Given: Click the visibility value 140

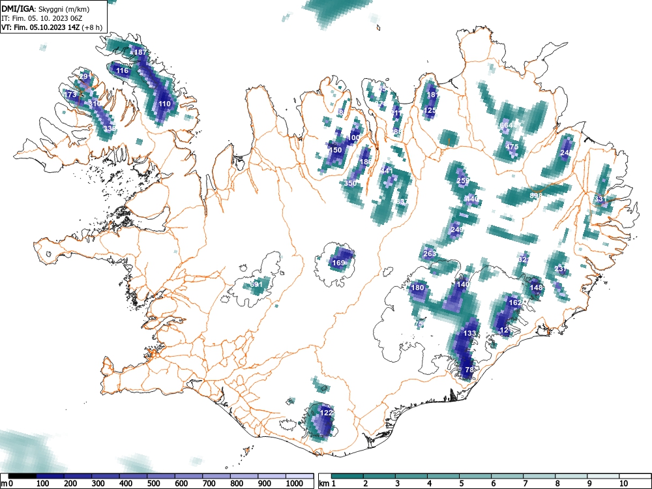Looking at the screenshot, I should coord(463,284).
